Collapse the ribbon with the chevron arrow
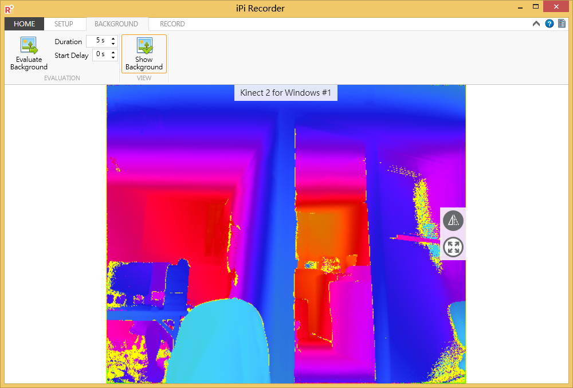 click(x=536, y=24)
